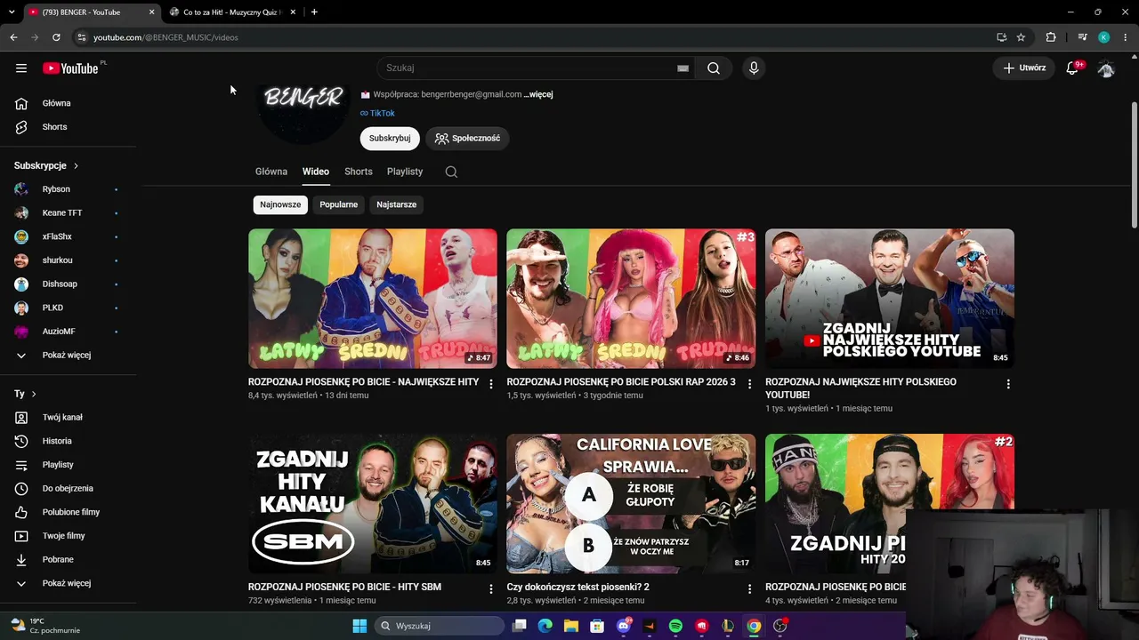Open 'ZGADNIJ HITY KANAŁU SBM' video thumbnail

tap(373, 503)
